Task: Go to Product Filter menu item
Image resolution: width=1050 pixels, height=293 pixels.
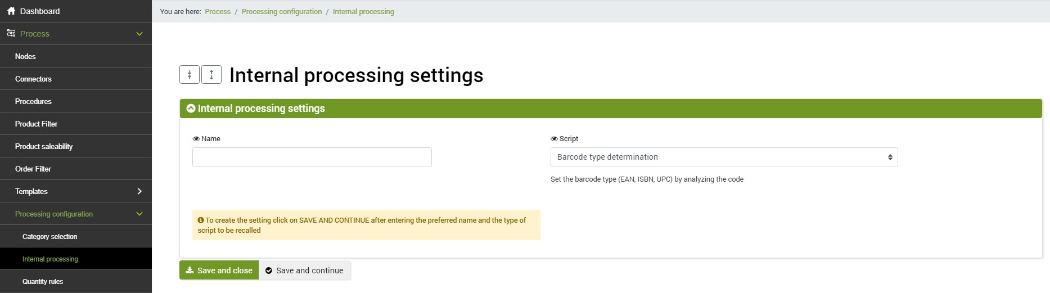Action: pos(36,124)
